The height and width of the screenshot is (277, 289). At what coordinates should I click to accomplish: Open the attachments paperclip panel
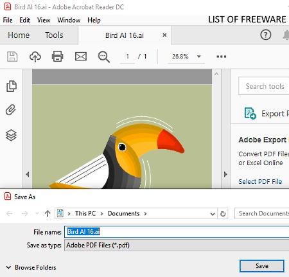(x=11, y=110)
